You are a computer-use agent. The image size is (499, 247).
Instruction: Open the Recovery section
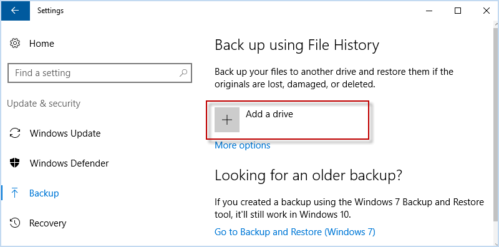[48, 223]
